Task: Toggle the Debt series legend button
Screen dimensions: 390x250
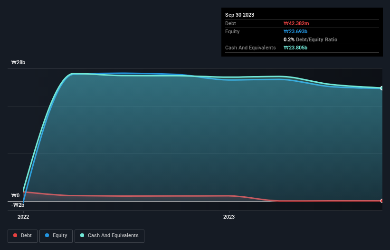Action: pyautogui.click(x=23, y=236)
